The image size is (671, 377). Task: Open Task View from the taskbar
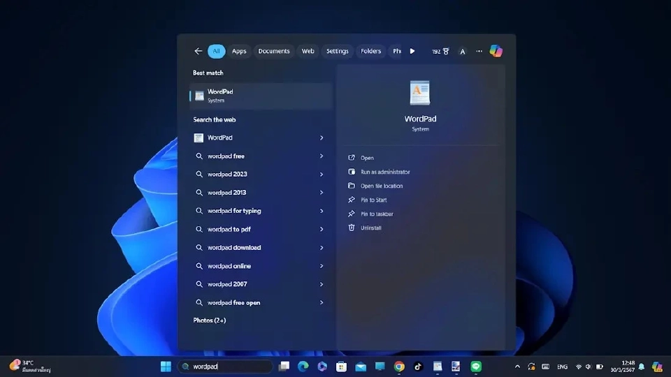click(284, 367)
